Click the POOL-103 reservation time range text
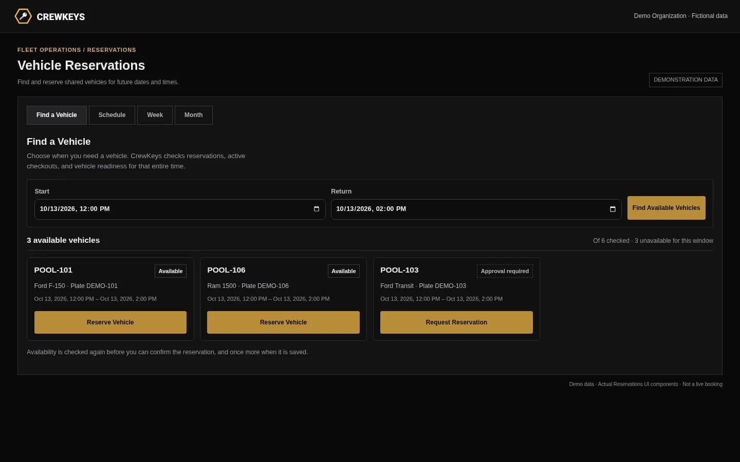The width and height of the screenshot is (740, 462). tap(441, 299)
